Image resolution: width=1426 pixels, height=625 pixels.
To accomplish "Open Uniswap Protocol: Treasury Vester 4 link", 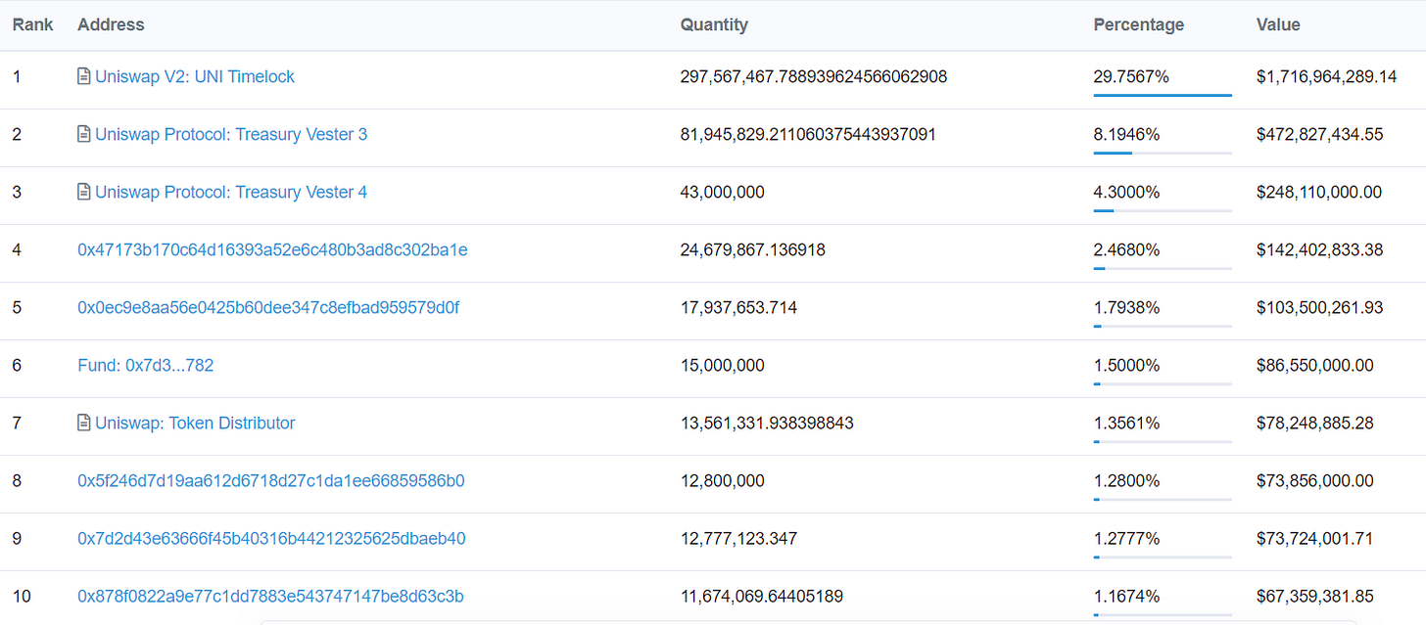I will [x=231, y=192].
